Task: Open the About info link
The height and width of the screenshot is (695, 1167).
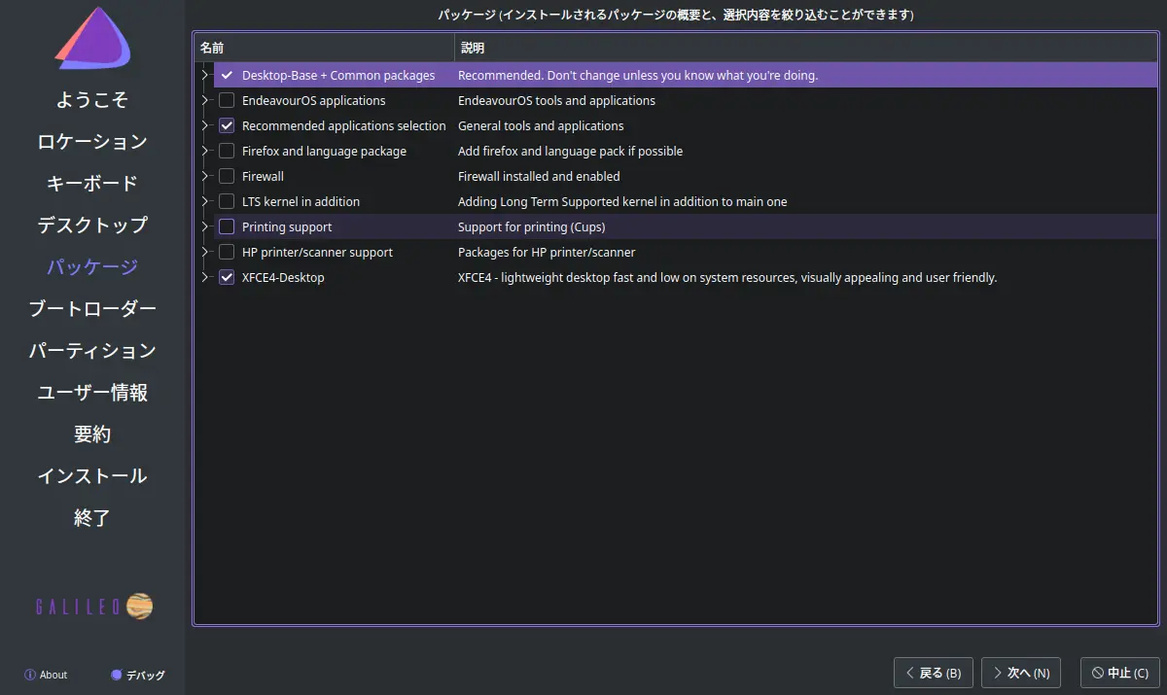Action: click(46, 675)
